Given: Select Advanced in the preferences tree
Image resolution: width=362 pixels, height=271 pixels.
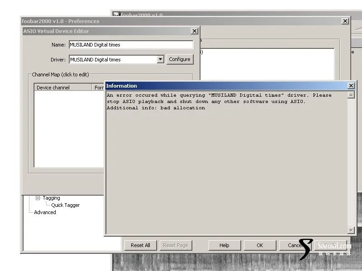Looking at the screenshot, I should click(x=45, y=212).
